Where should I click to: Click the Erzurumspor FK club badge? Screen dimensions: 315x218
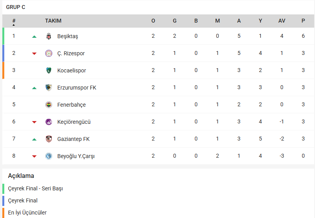coord(48,88)
